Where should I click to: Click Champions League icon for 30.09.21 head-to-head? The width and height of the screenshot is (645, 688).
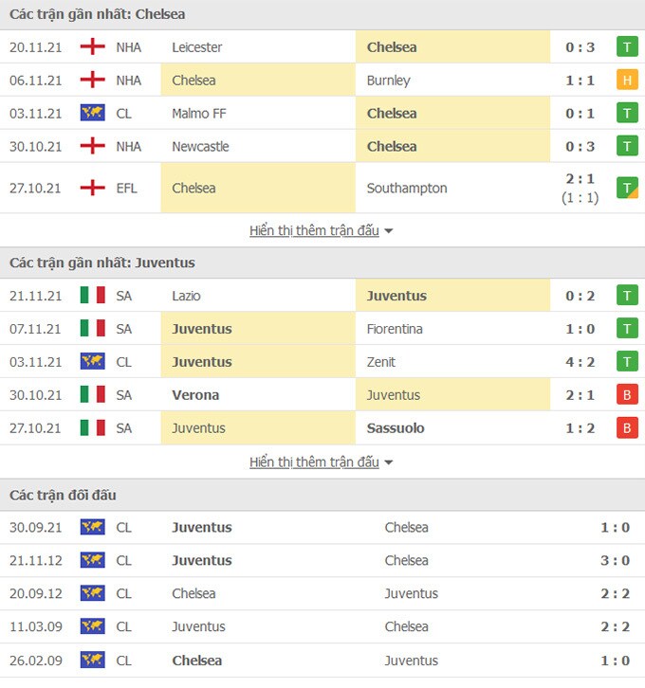[92, 528]
